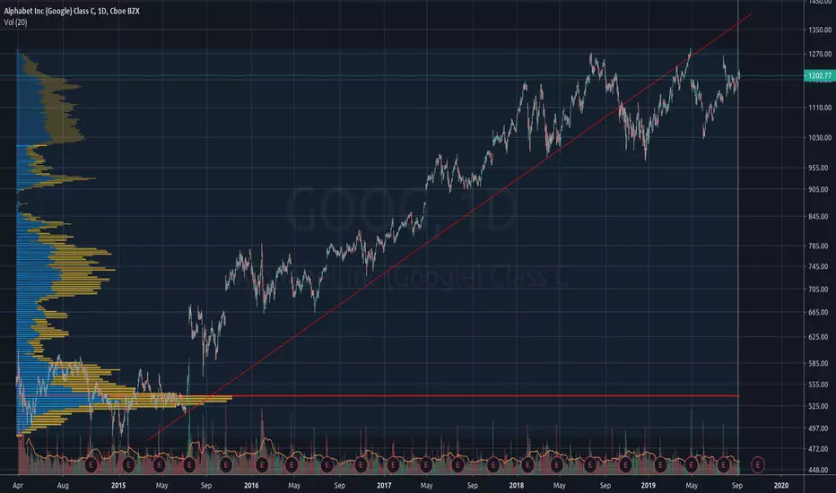This screenshot has width=836, height=493.
Task: Click the 555.00 price axis label
Action: 820,385
